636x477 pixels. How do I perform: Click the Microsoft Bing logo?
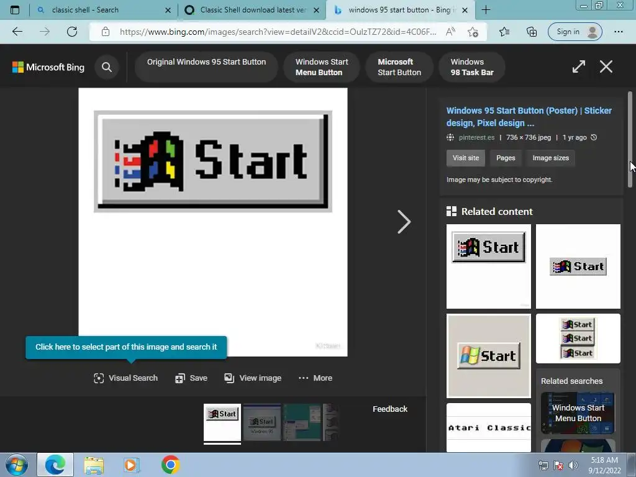click(x=48, y=67)
